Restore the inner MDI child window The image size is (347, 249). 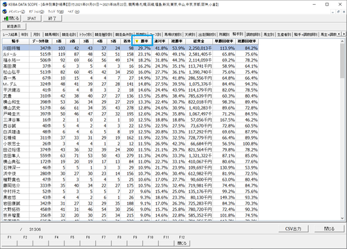tap(338, 12)
